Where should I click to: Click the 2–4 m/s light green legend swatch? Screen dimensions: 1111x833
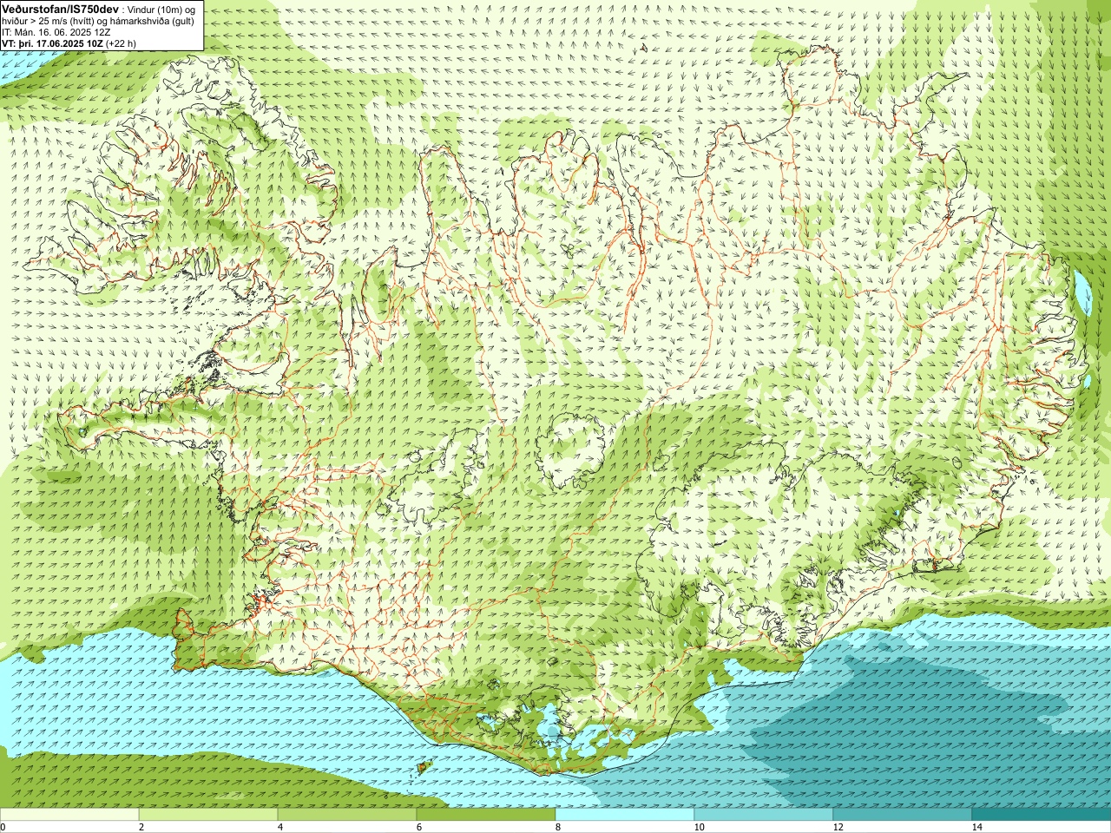(208, 815)
